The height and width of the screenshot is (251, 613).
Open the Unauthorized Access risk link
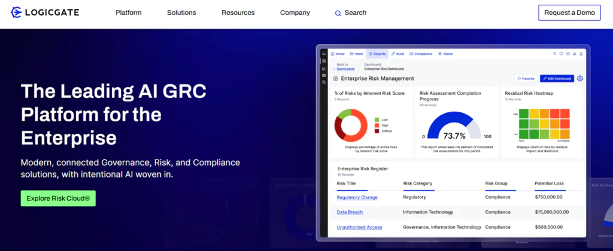pos(359,227)
